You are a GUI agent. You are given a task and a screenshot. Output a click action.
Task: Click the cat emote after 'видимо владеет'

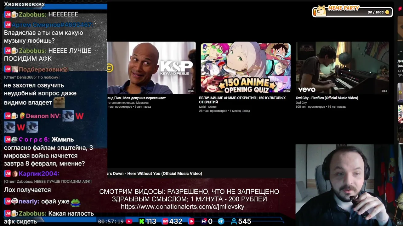(x=59, y=102)
